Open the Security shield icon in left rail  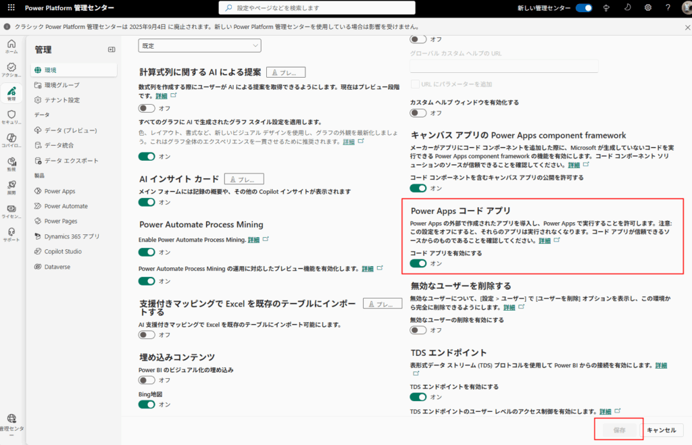point(11,117)
